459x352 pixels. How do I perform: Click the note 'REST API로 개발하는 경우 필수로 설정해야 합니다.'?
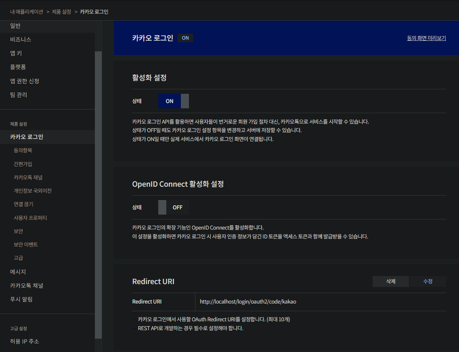(x=191, y=328)
